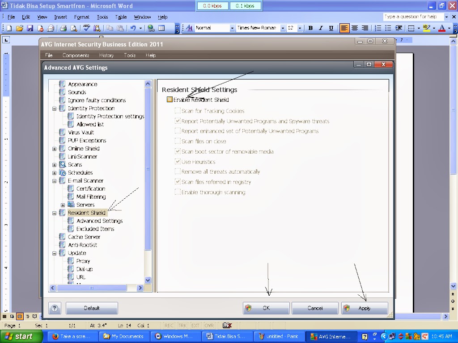Click the Insert Table icon in Word
The width and height of the screenshot is (458, 343).
pos(161,28)
